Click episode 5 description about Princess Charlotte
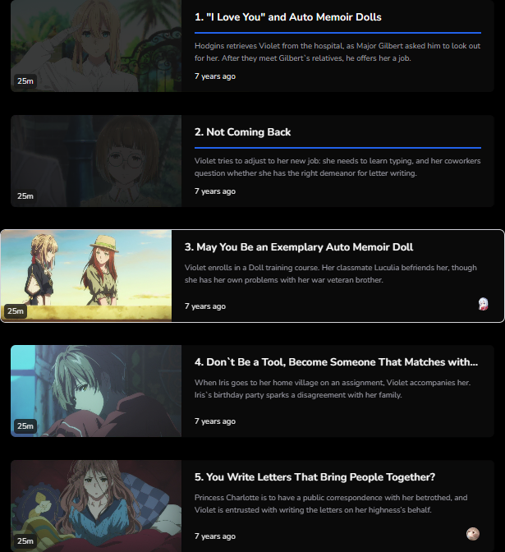Viewport: 505px width, 552px height. pyautogui.click(x=331, y=504)
